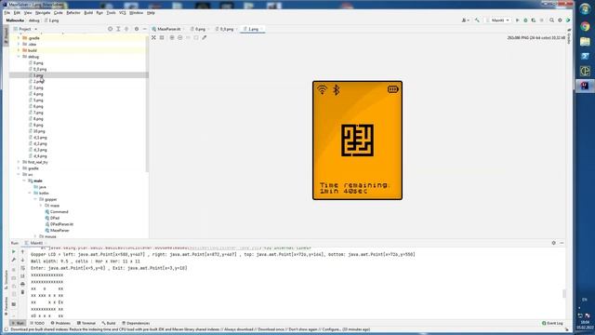Print Run console output
595x335 pixels.
click(x=22, y=284)
